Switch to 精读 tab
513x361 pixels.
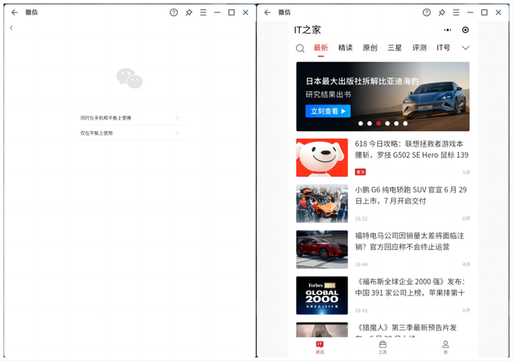pyautogui.click(x=345, y=48)
